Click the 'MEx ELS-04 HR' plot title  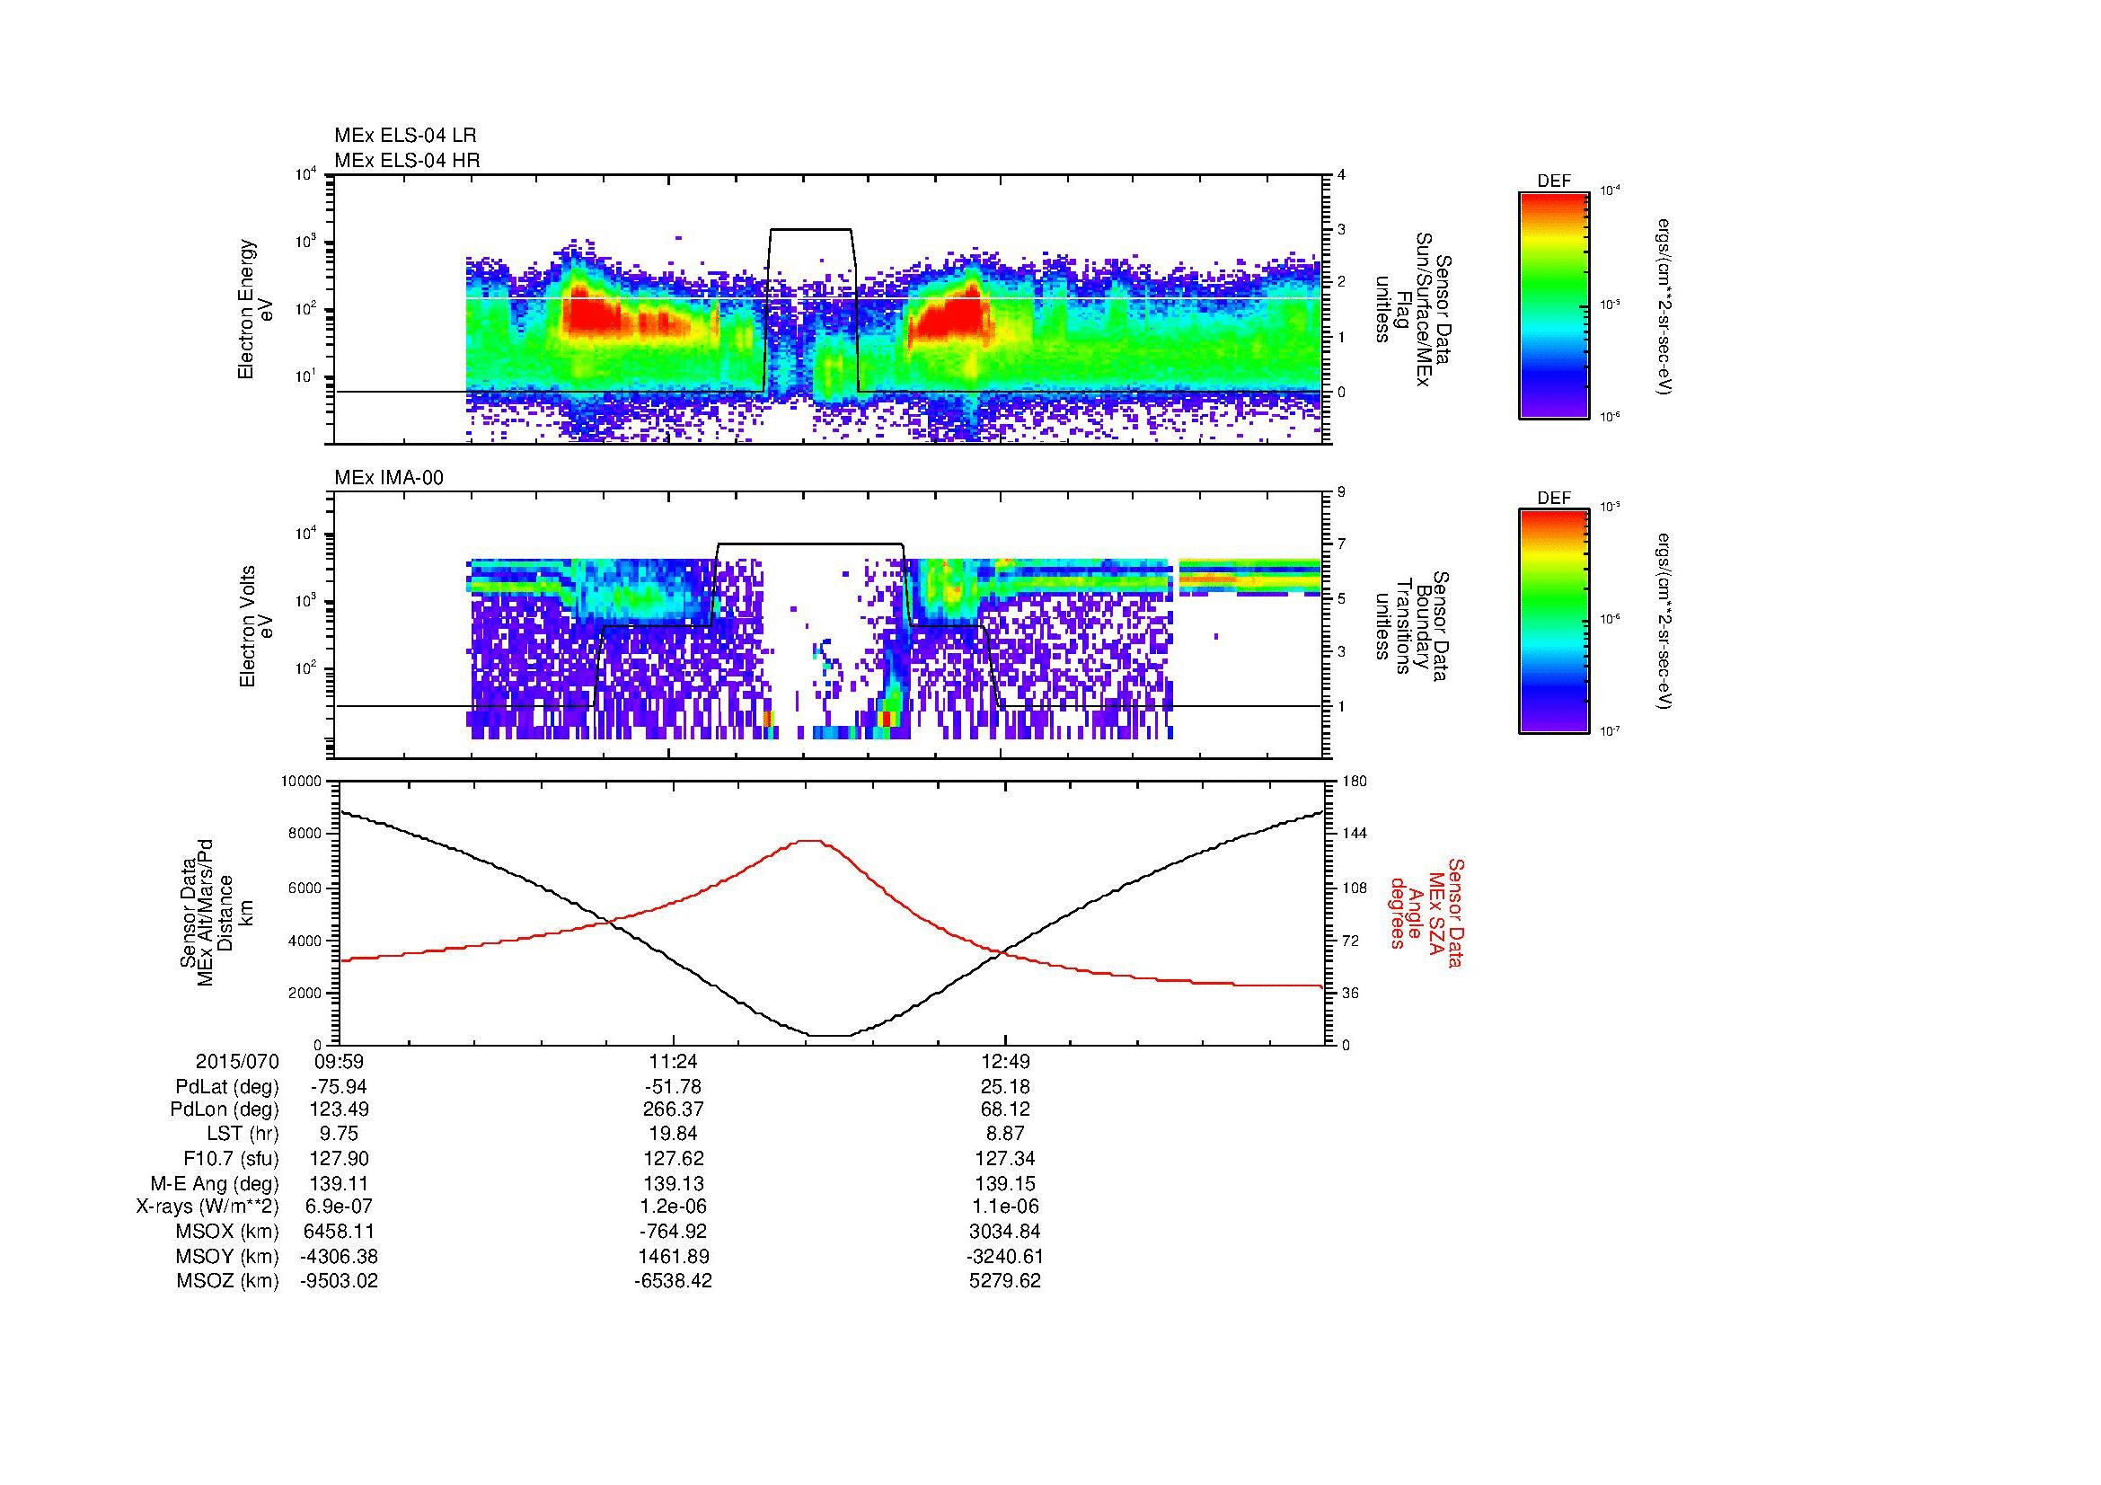[406, 160]
